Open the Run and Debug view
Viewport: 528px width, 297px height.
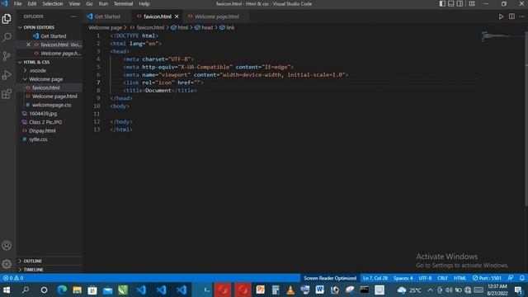click(7, 75)
